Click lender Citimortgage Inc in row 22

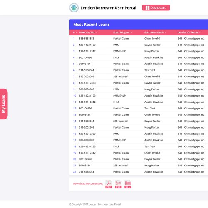click(x=191, y=172)
